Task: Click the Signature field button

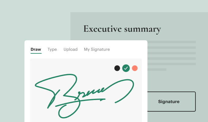Action: [x=169, y=102]
